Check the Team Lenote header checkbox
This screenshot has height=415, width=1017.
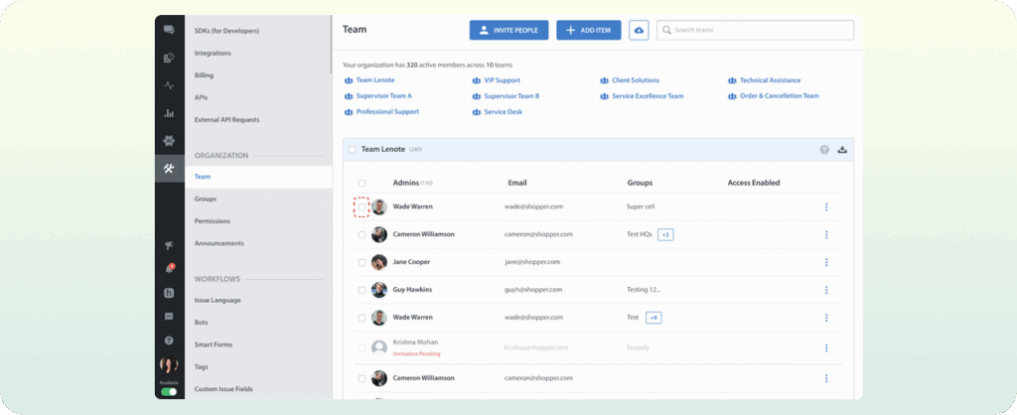(x=353, y=150)
